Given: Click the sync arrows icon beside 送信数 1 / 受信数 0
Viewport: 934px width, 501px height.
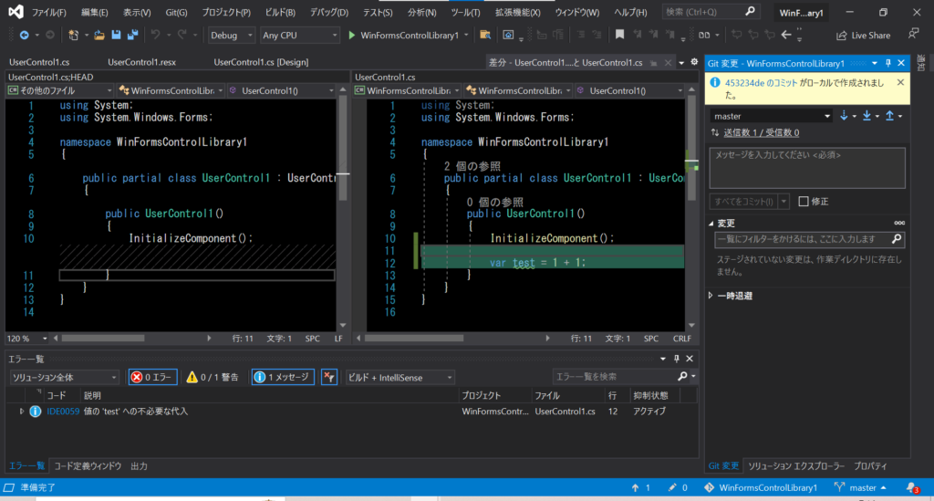Looking at the screenshot, I should pyautogui.click(x=715, y=132).
